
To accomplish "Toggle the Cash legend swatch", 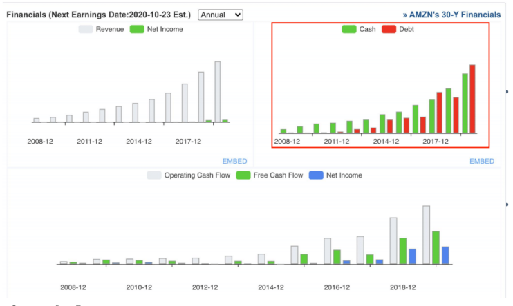I will pyautogui.click(x=348, y=29).
